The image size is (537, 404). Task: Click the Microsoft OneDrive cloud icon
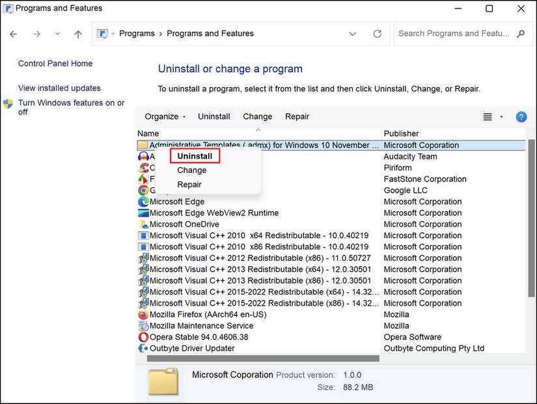[x=143, y=224]
